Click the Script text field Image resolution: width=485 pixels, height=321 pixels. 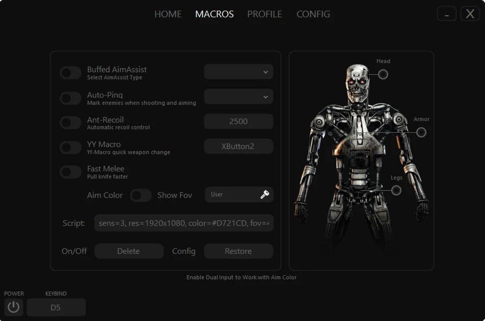tap(184, 223)
